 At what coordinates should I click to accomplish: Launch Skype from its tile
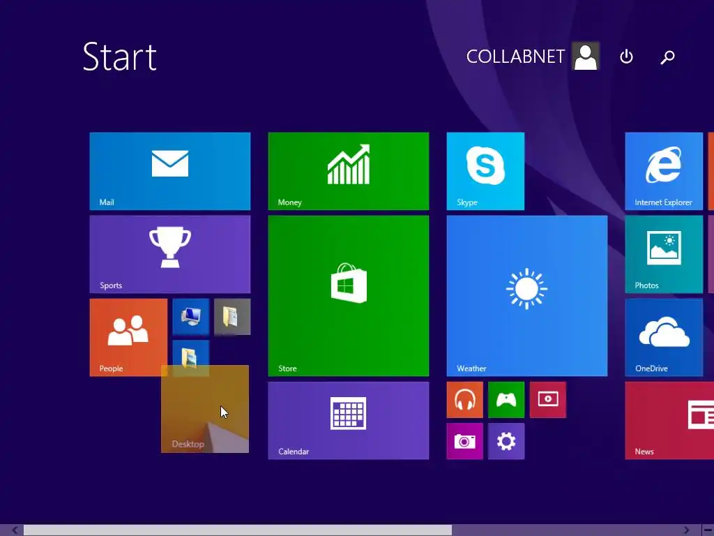(485, 171)
